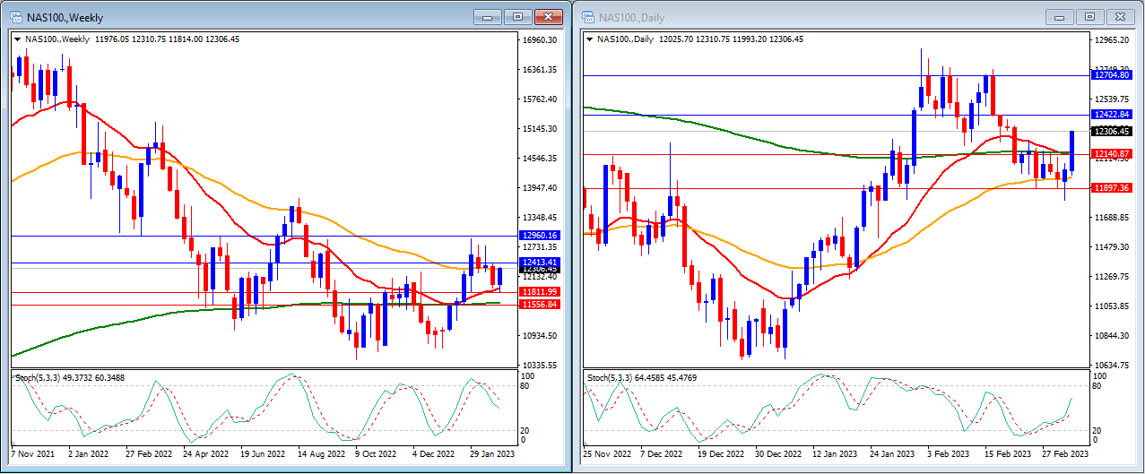This screenshot has width=1145, height=474.
Task: Click the Stoch(5,3,3) 49.3732 label in the Weekly chart
Action: [68, 378]
